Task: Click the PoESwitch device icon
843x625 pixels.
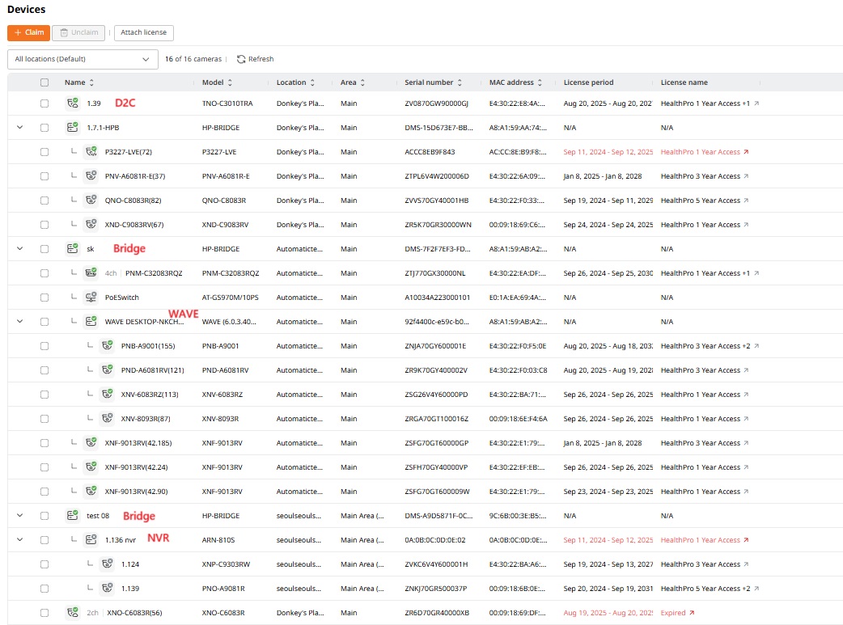Action: click(91, 298)
